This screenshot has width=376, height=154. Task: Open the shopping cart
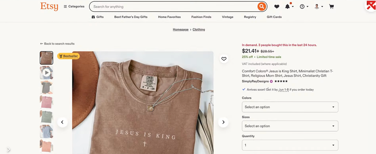pos(332,7)
